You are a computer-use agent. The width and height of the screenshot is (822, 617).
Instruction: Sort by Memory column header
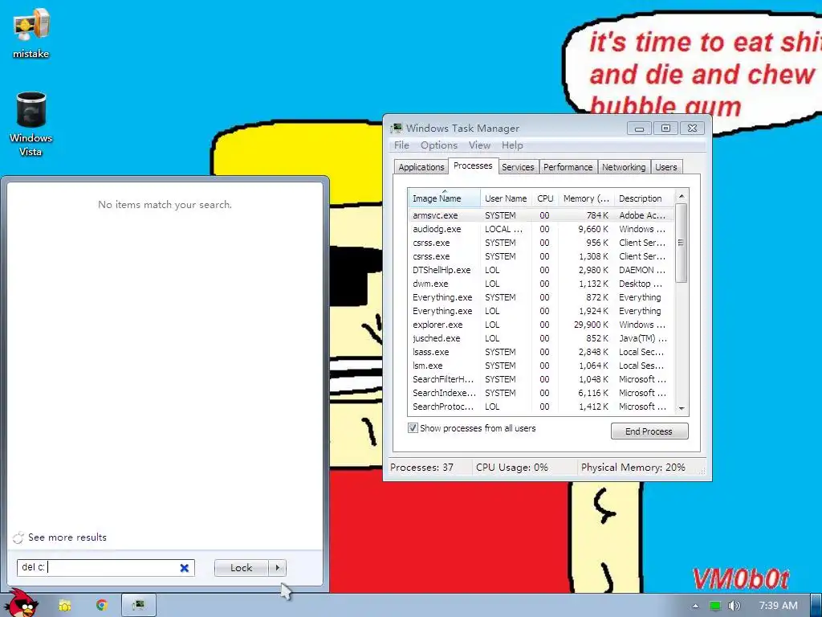click(x=586, y=198)
